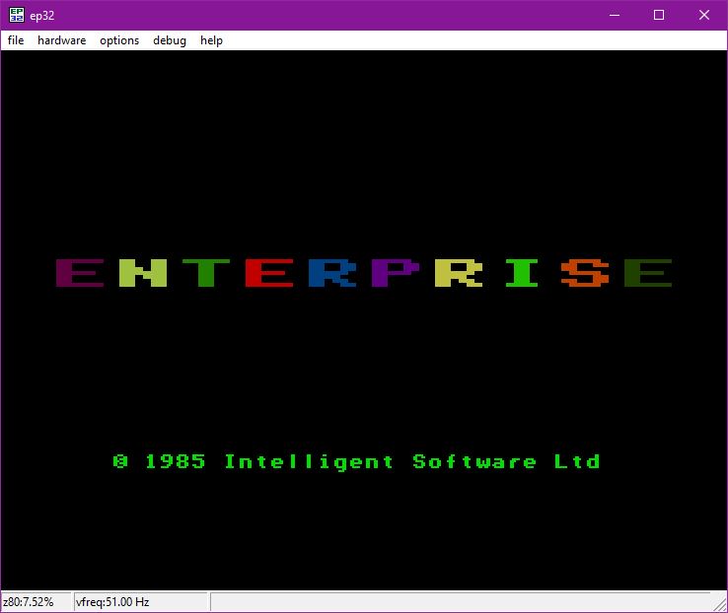Open the options menu

coord(119,40)
